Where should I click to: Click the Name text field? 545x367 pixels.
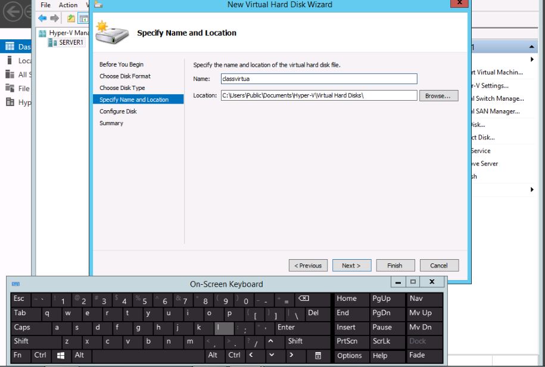click(x=318, y=79)
